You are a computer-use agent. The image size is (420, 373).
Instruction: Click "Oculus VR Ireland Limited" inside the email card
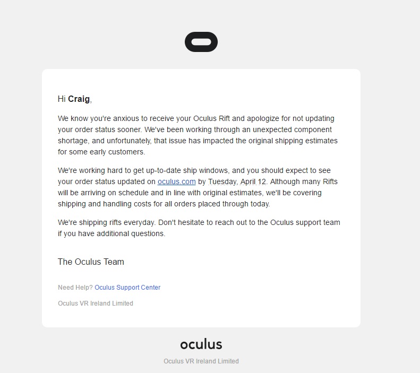coord(96,303)
